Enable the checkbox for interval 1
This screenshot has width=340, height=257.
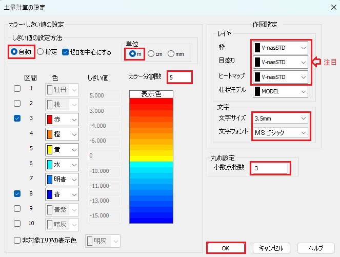(x=17, y=89)
